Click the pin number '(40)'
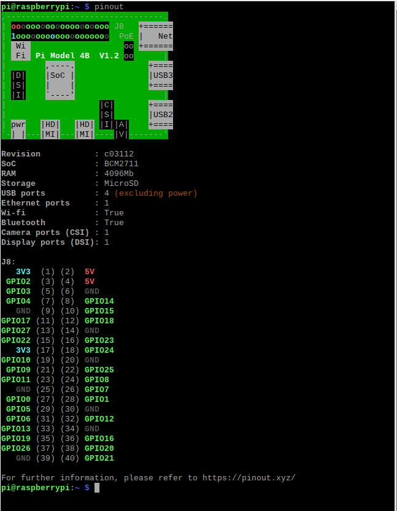This screenshot has height=511, width=397. pos(70,458)
